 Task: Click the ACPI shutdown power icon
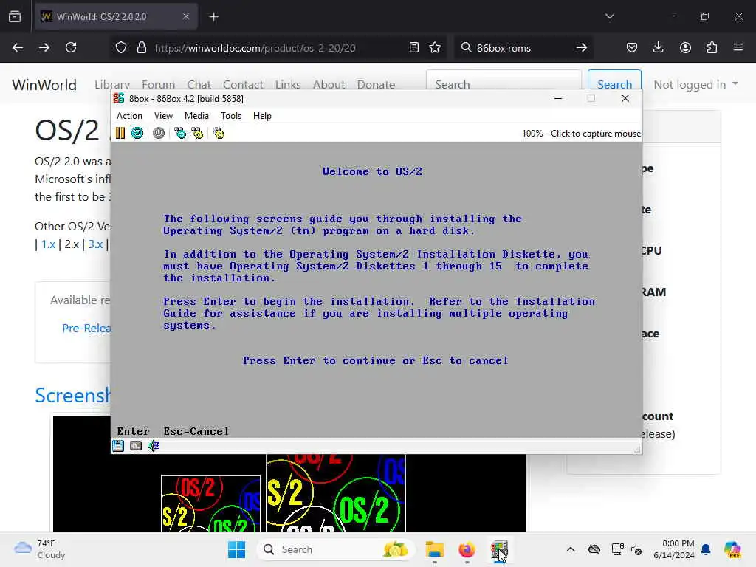click(x=159, y=133)
